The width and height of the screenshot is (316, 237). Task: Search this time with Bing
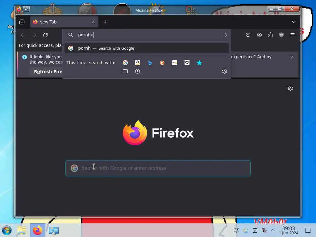click(150, 63)
